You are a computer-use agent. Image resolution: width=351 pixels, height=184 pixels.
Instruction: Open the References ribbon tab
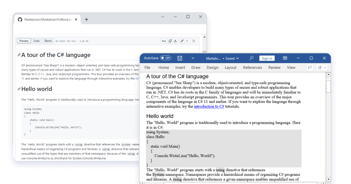252,68
